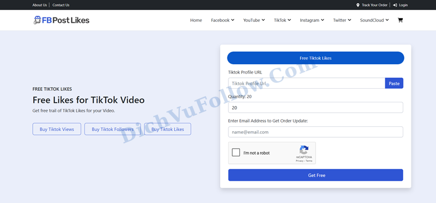This screenshot has width=436, height=203.
Task: Click the heading Free Likes for TikTok Video
Action: coord(88,100)
